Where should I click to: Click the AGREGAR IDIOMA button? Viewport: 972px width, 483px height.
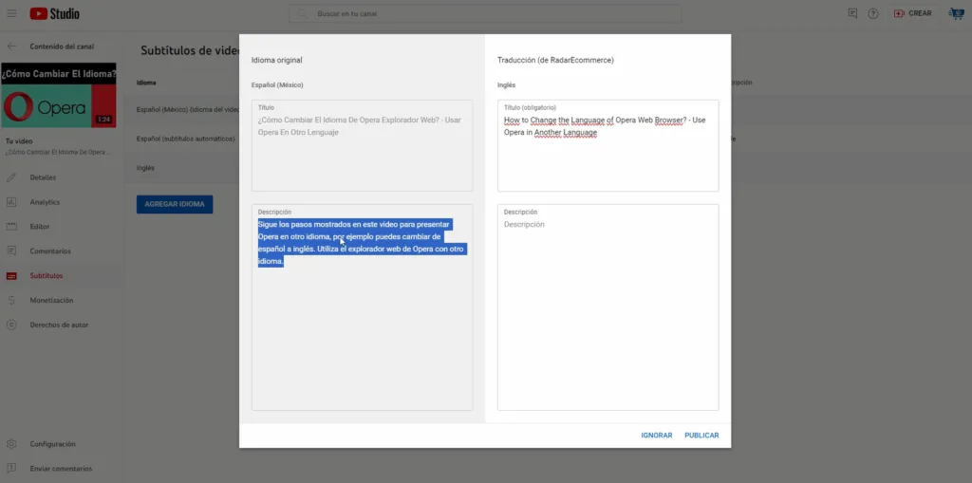(x=175, y=204)
